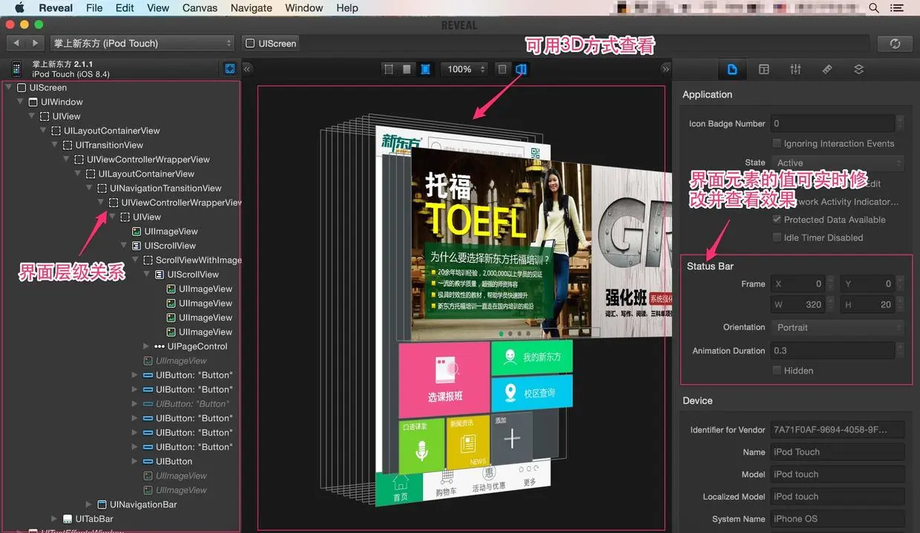The height and width of the screenshot is (533, 920).
Task: Collapse the UITransitionView node
Action: pos(56,145)
